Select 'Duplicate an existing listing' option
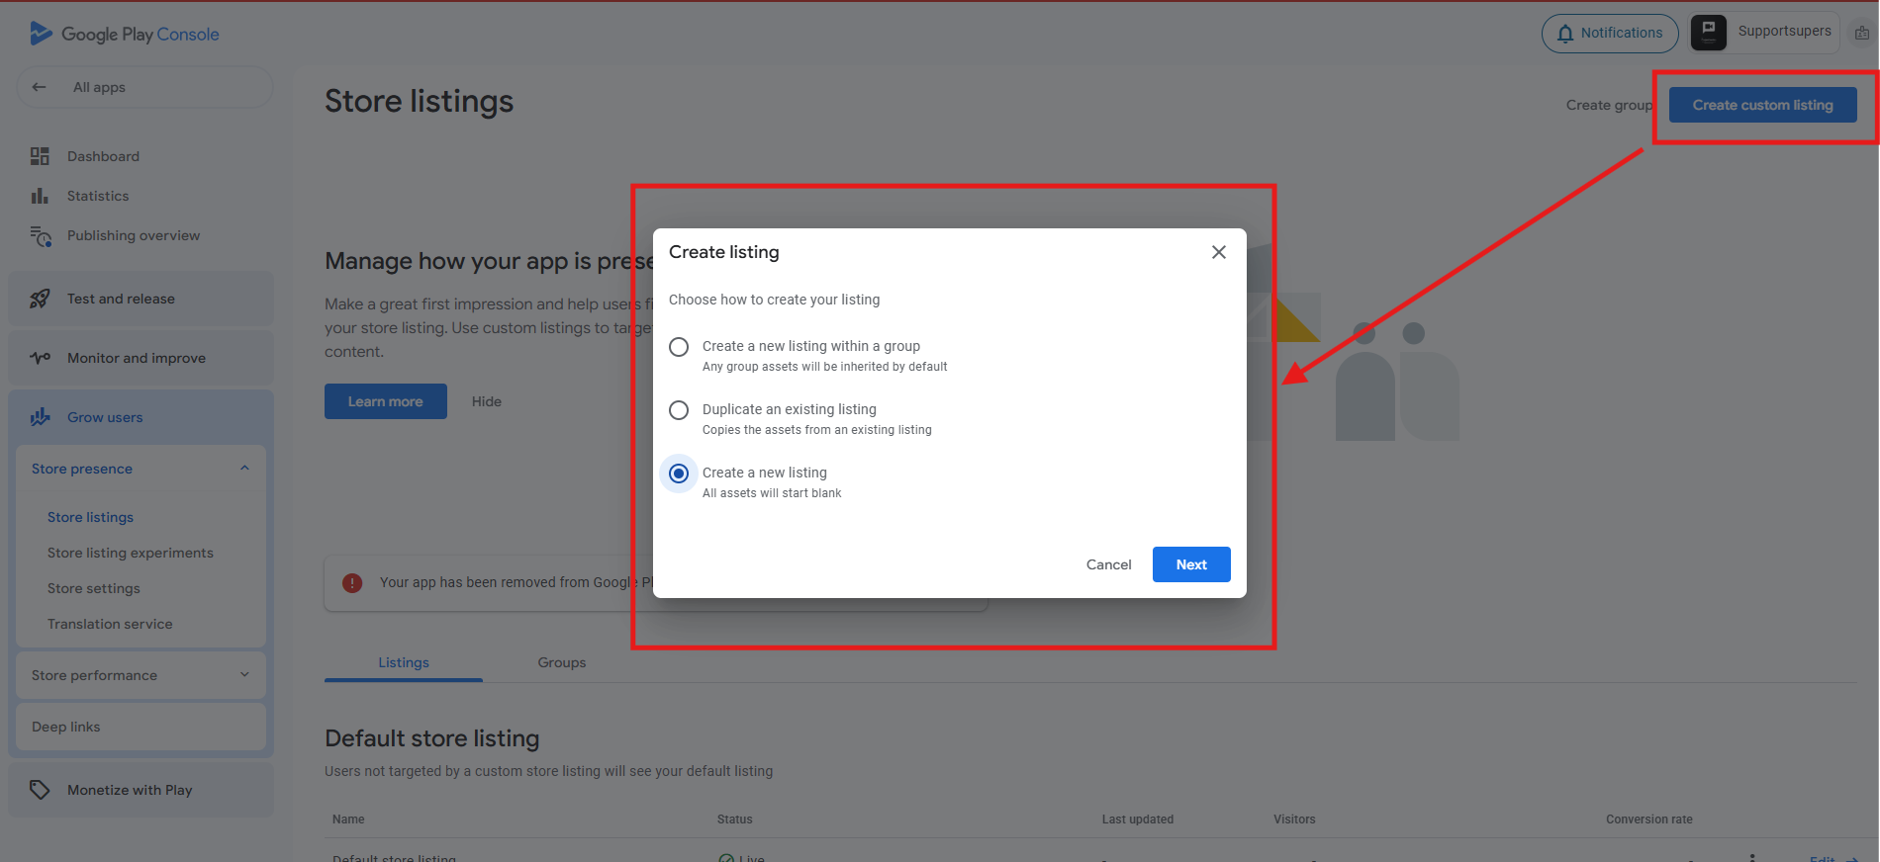The image size is (1880, 862). 679,410
